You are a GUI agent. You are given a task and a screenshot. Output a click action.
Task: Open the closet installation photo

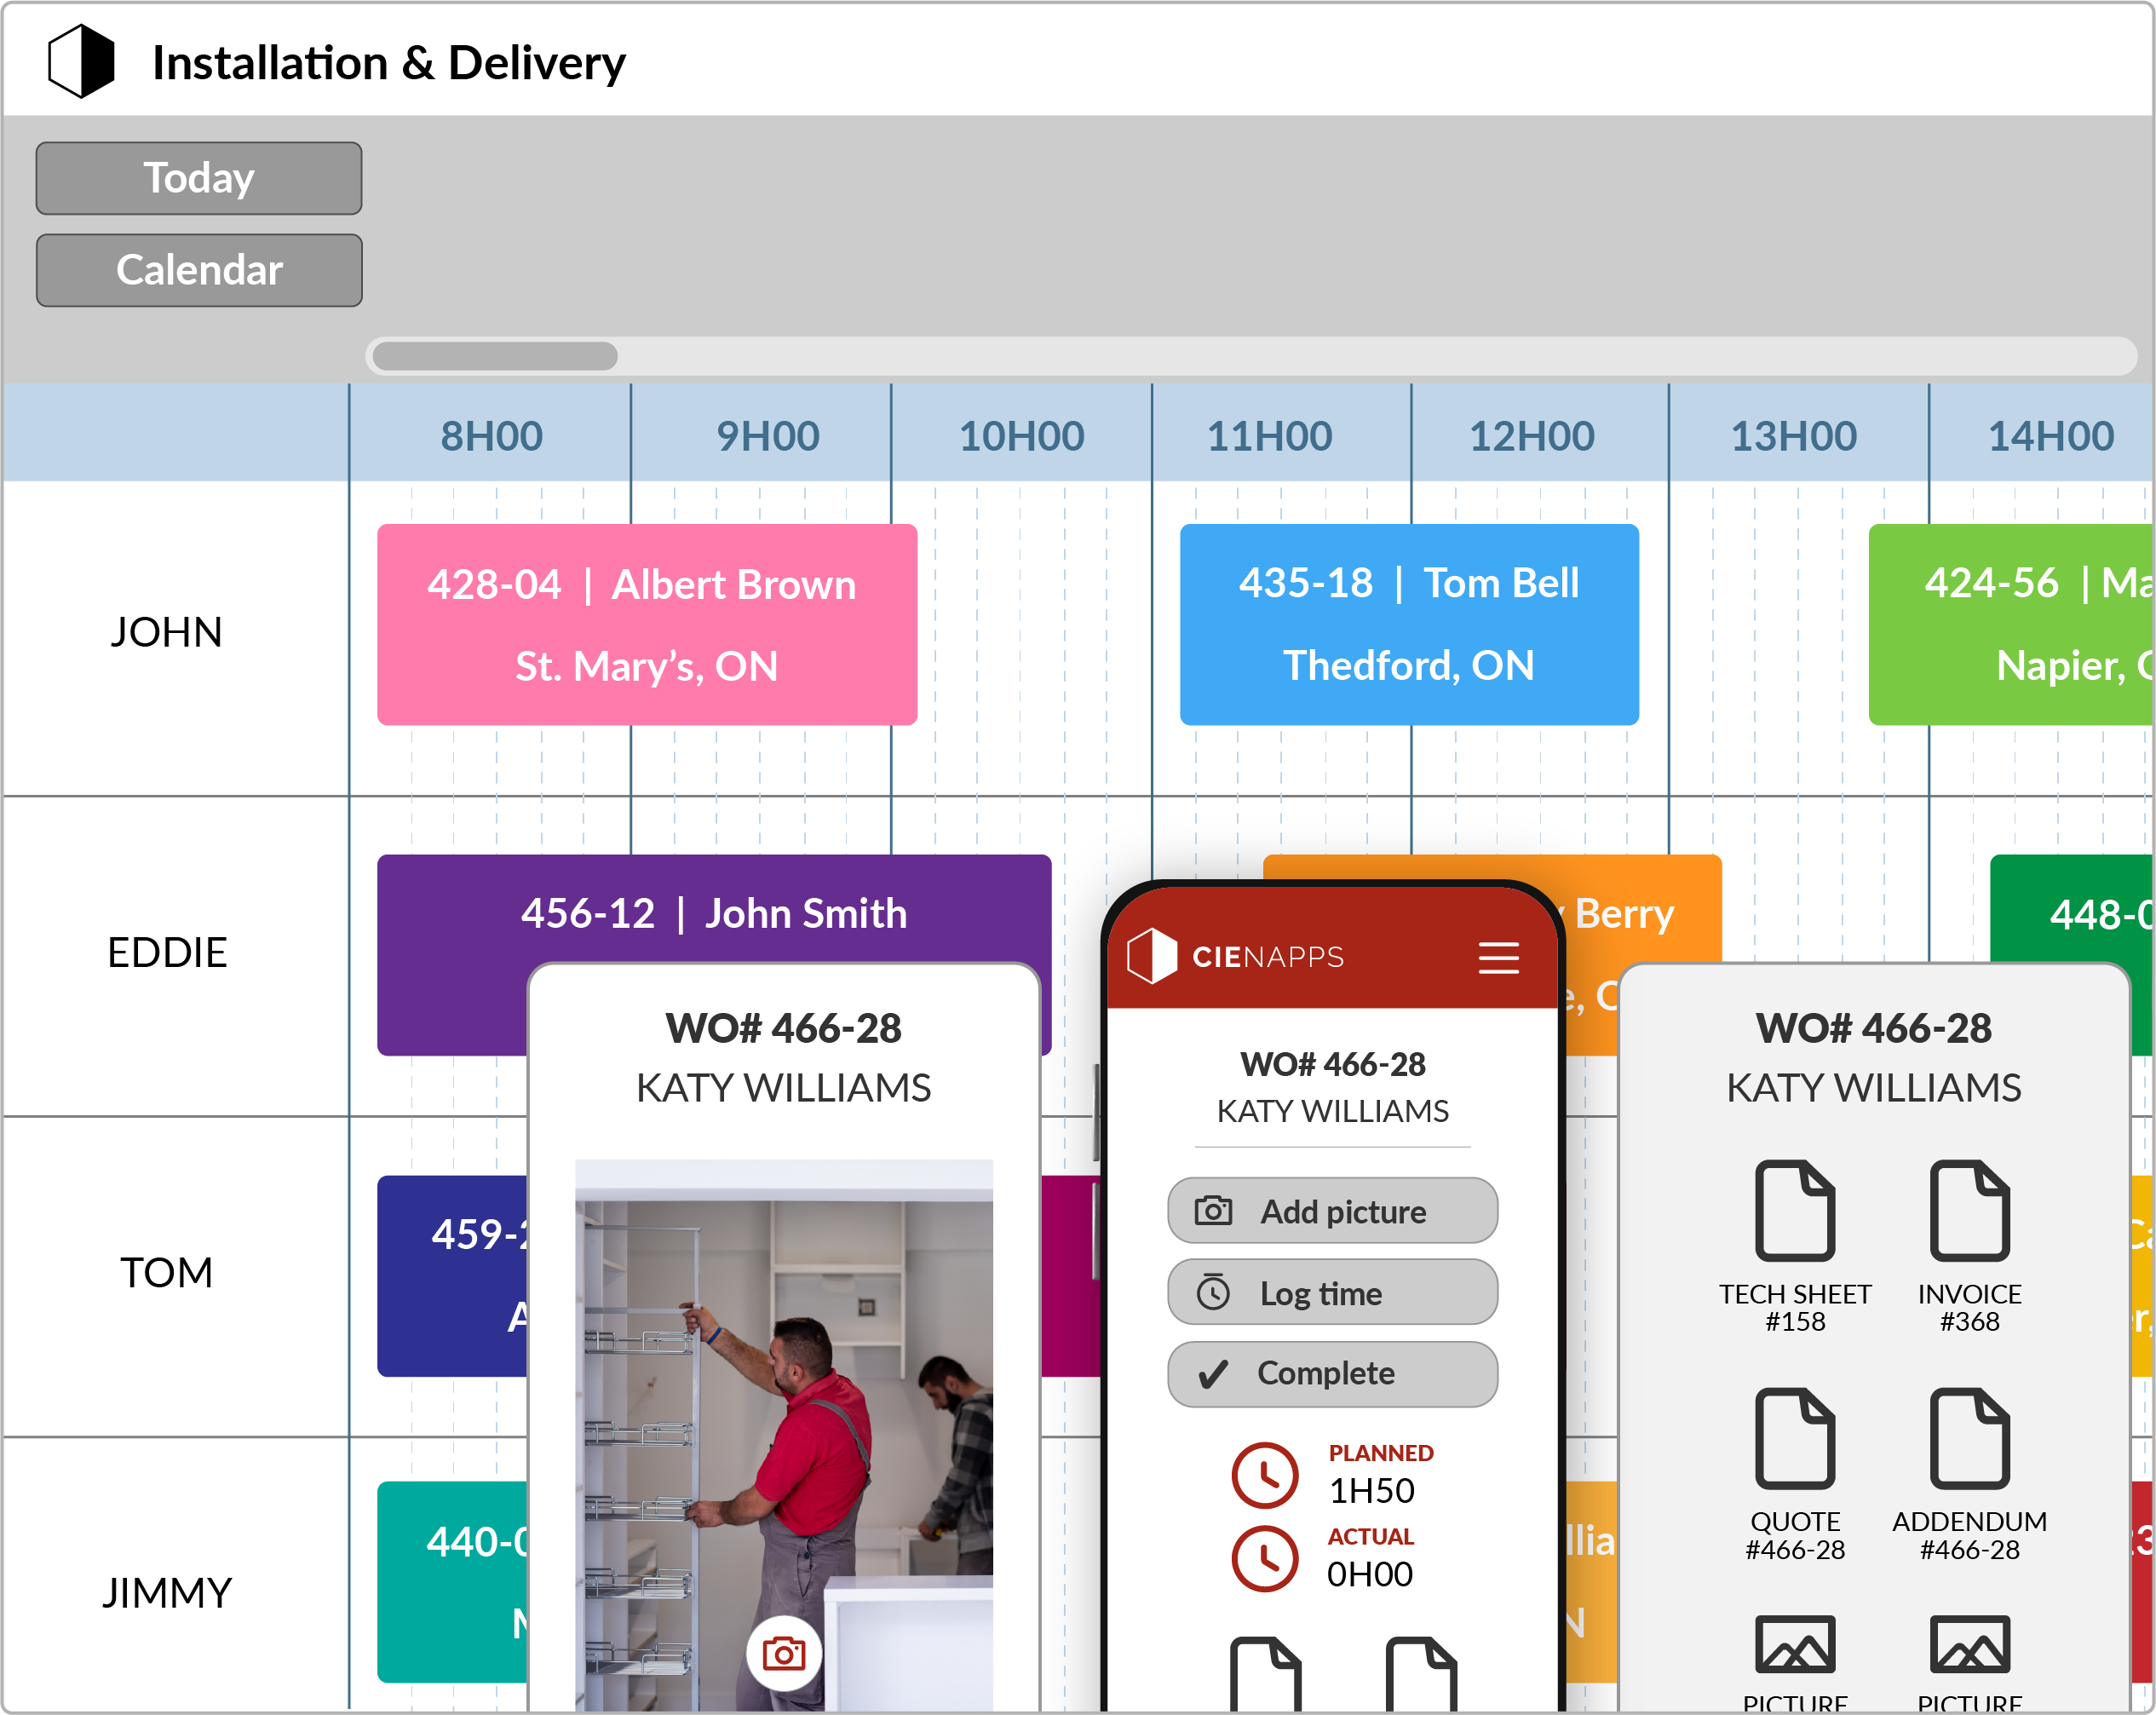pyautogui.click(x=784, y=1435)
